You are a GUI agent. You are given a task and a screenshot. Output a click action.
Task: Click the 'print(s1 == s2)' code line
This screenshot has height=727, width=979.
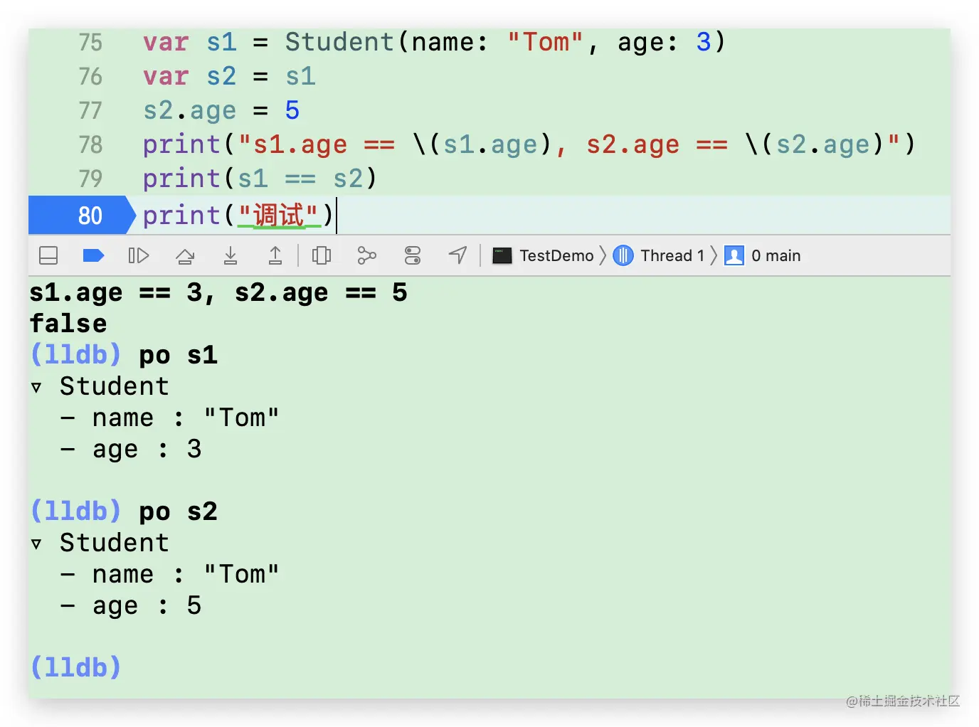260,179
